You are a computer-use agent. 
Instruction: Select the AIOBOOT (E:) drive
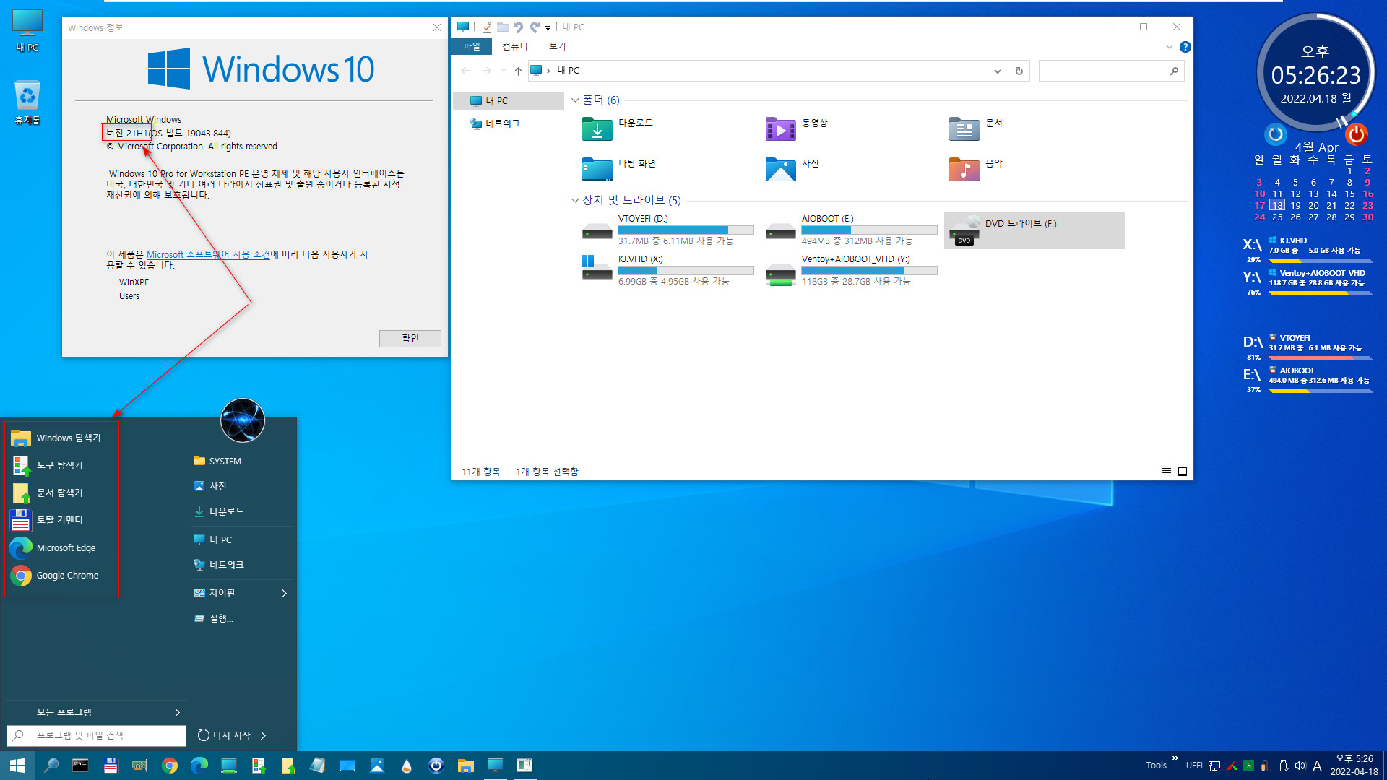pos(852,230)
